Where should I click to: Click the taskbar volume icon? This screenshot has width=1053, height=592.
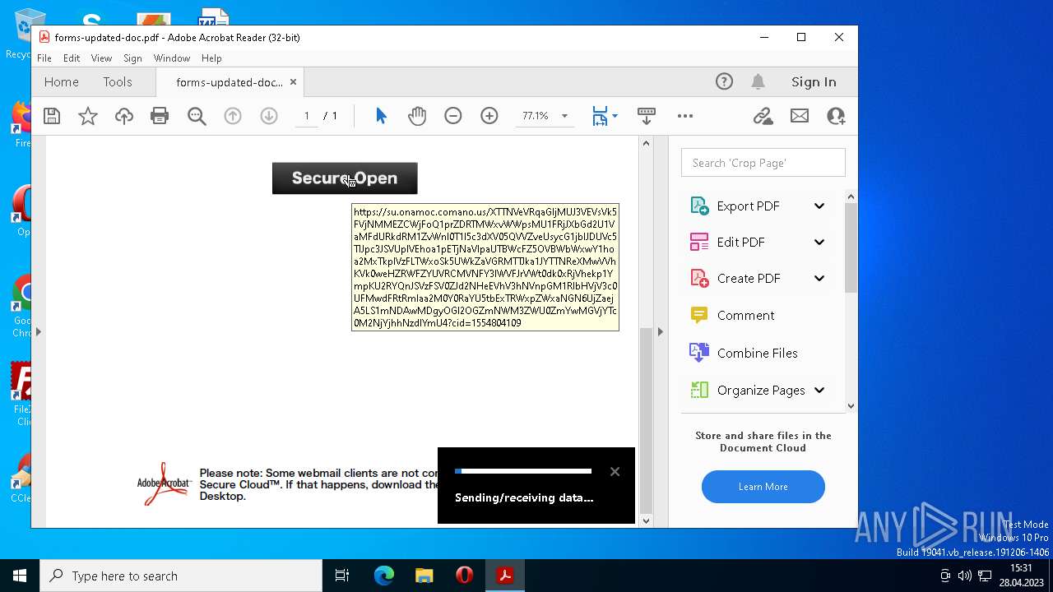[x=965, y=576]
